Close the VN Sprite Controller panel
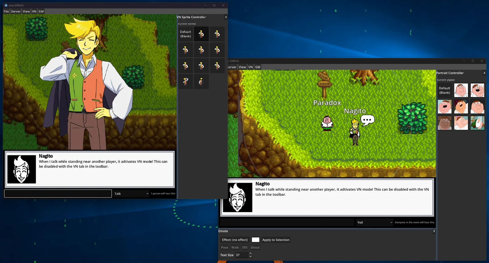Viewport: 489px width, 263px height. click(x=226, y=17)
